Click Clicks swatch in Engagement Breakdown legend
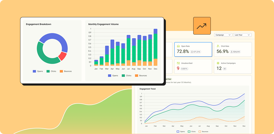274x134 pixels. click(x=48, y=71)
